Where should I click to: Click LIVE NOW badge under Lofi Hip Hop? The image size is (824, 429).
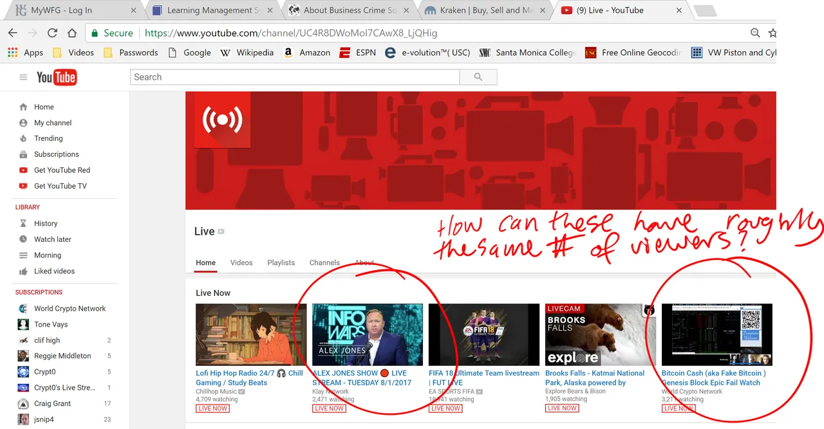212,408
